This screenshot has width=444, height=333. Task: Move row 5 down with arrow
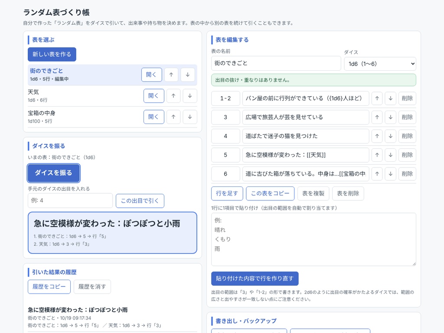point(391,155)
